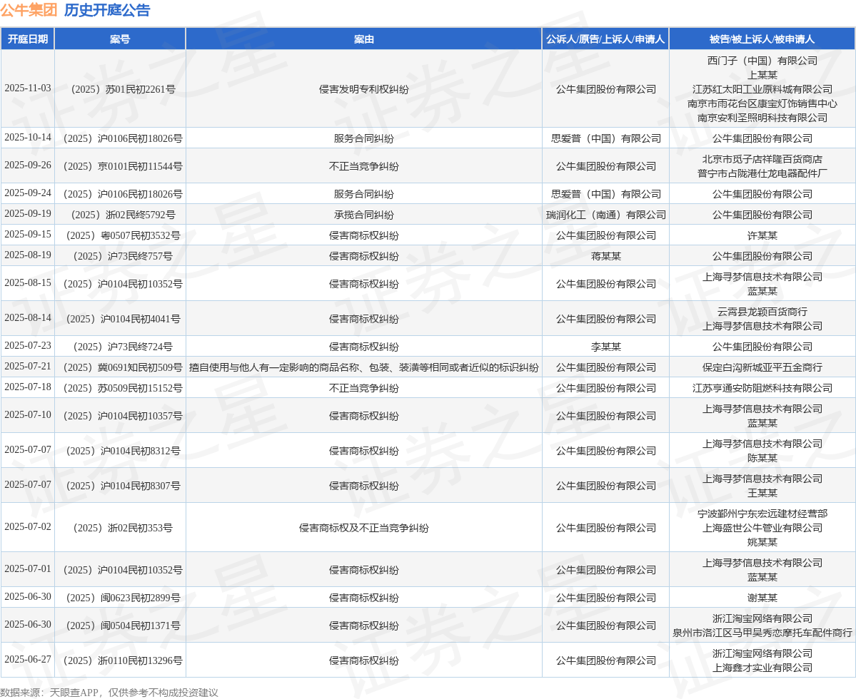Click defendant 上海鑫才实业有限公司
The height and width of the screenshot is (699, 856).
coord(762,668)
